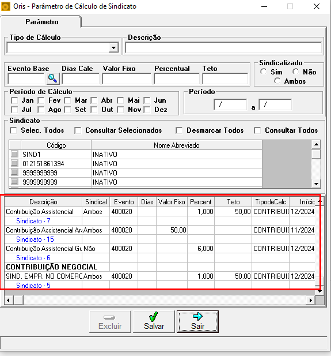Click the Evento column header
Screen dimensions: 331x356
[124, 202]
